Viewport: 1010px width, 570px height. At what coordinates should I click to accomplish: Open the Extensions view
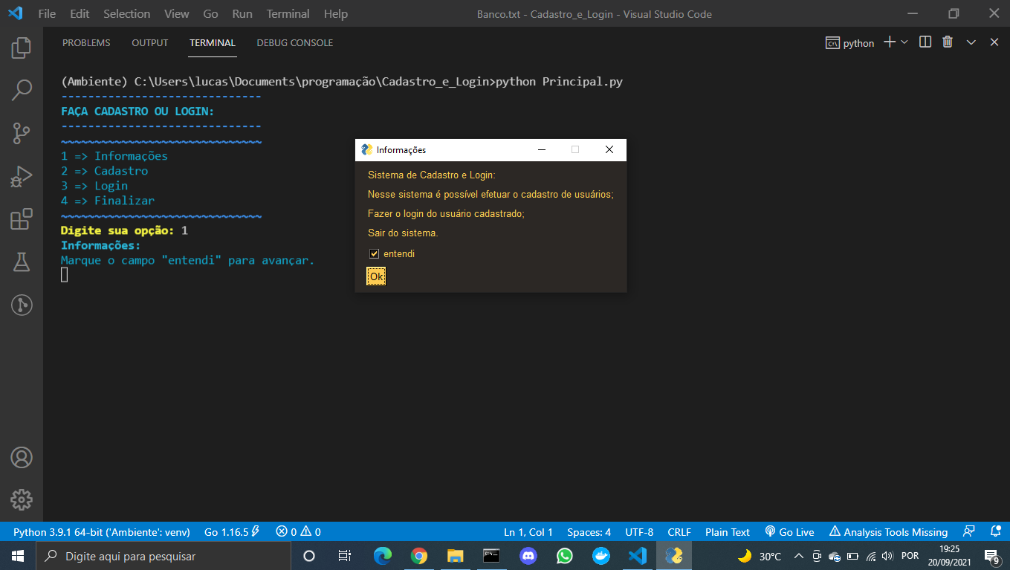point(22,219)
